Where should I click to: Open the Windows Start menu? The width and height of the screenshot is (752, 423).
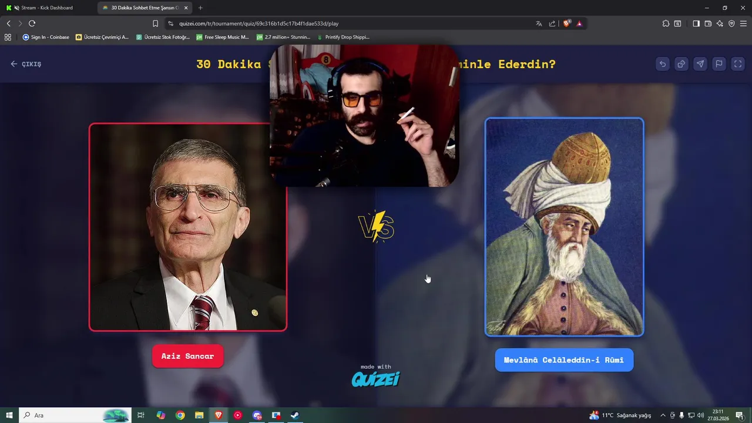9,415
